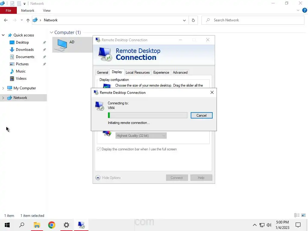308x231 pixels.
Task: Click the Network address bar
Action: (110, 20)
